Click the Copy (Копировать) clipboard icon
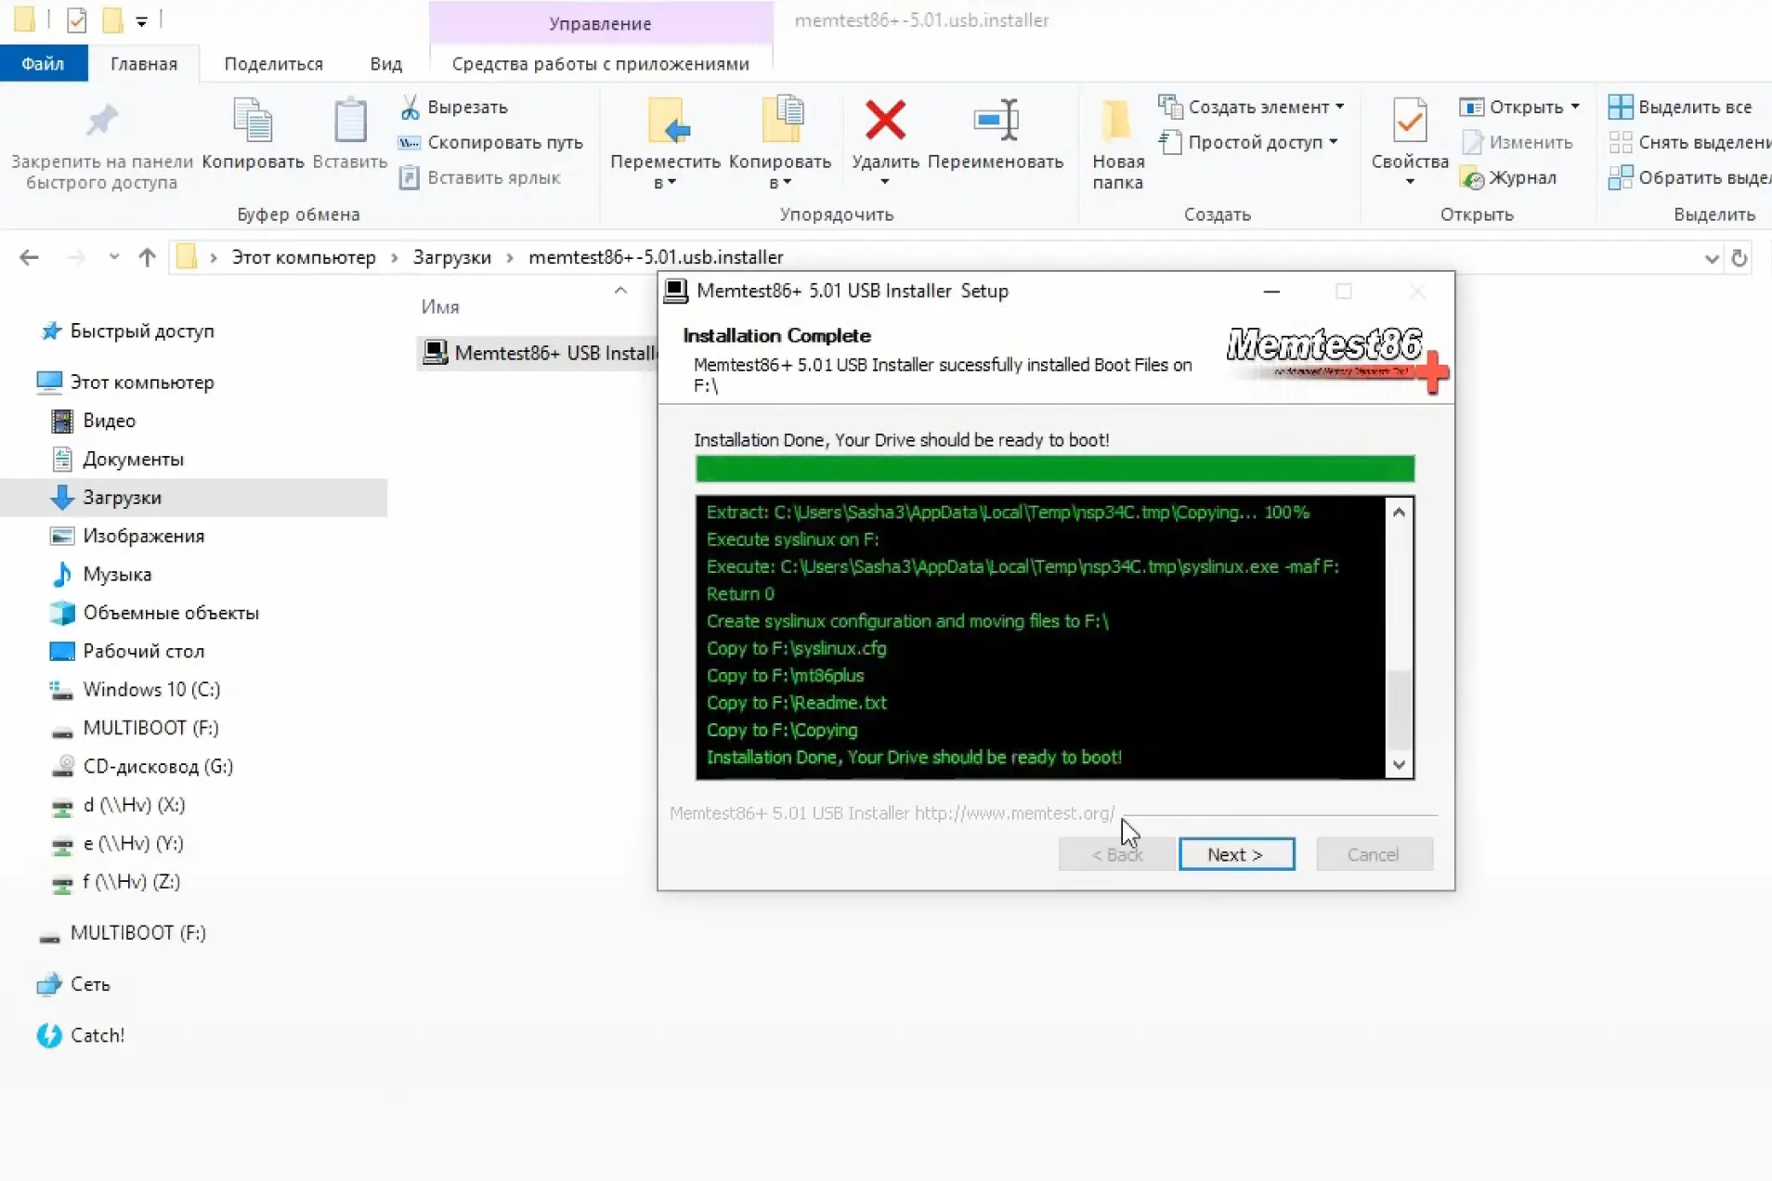 (x=252, y=121)
